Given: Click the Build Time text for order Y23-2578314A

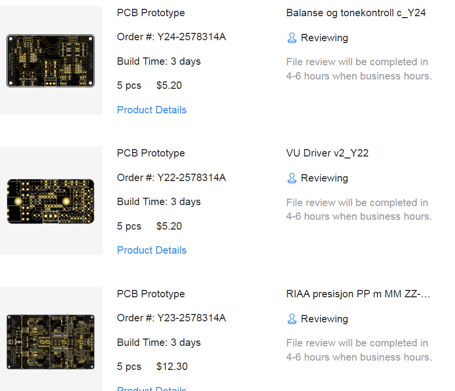Looking at the screenshot, I should click(x=159, y=342).
